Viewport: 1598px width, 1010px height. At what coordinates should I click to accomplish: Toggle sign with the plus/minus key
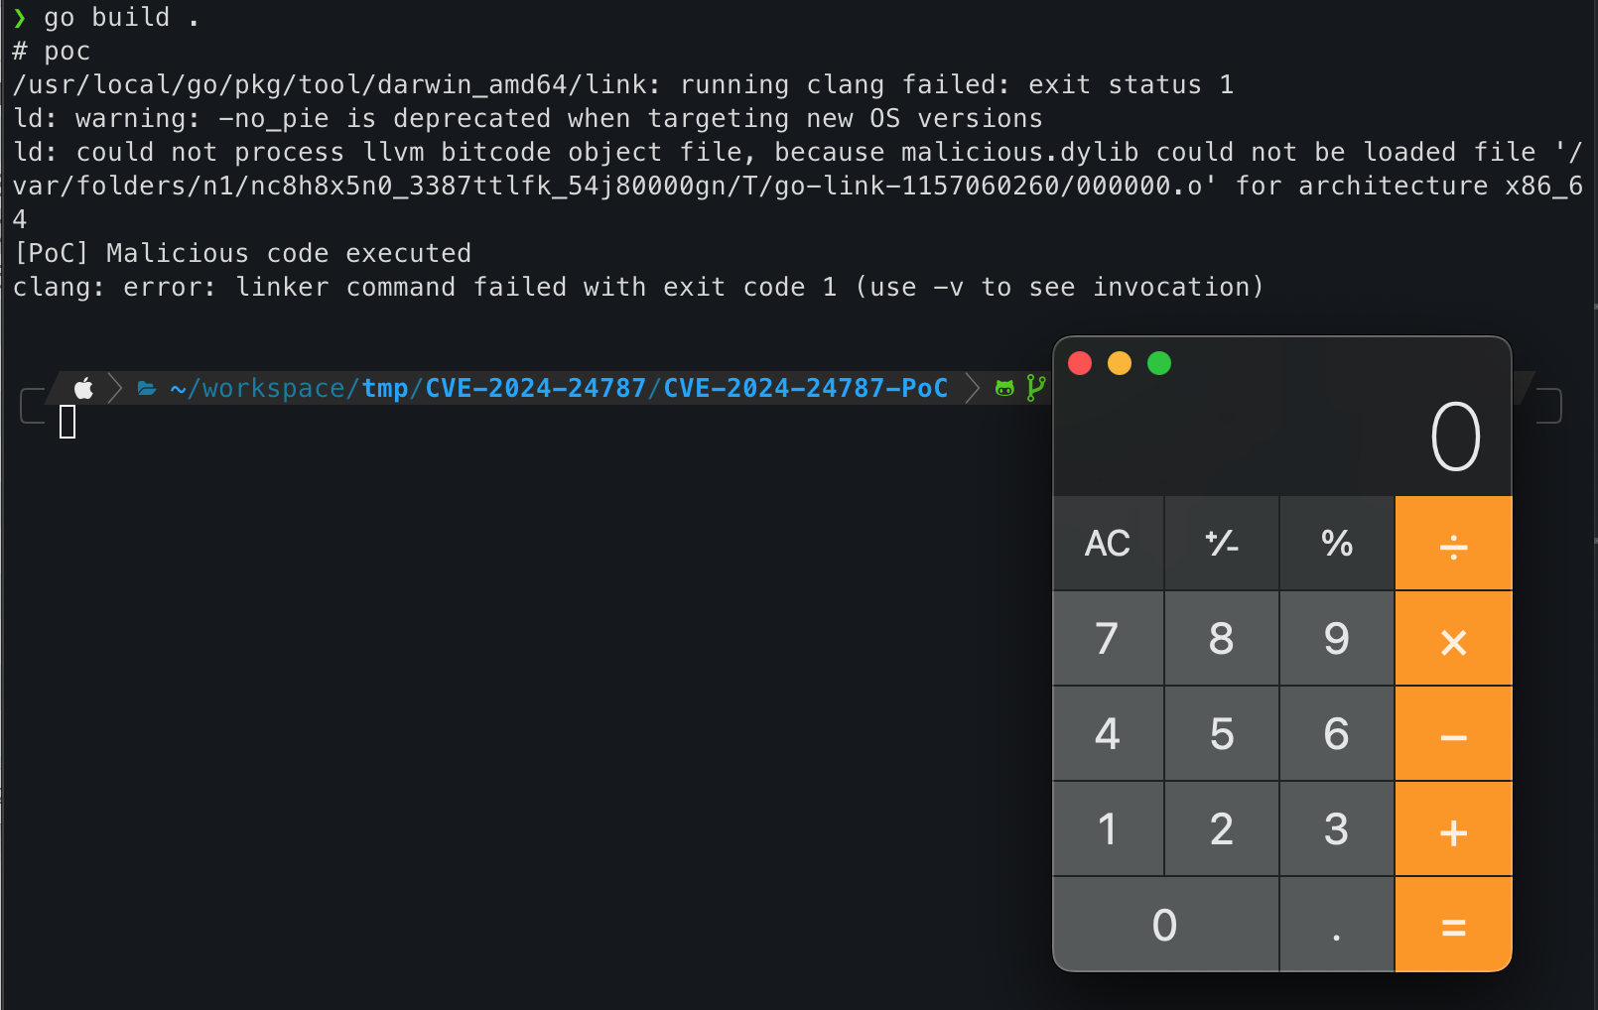tap(1222, 544)
